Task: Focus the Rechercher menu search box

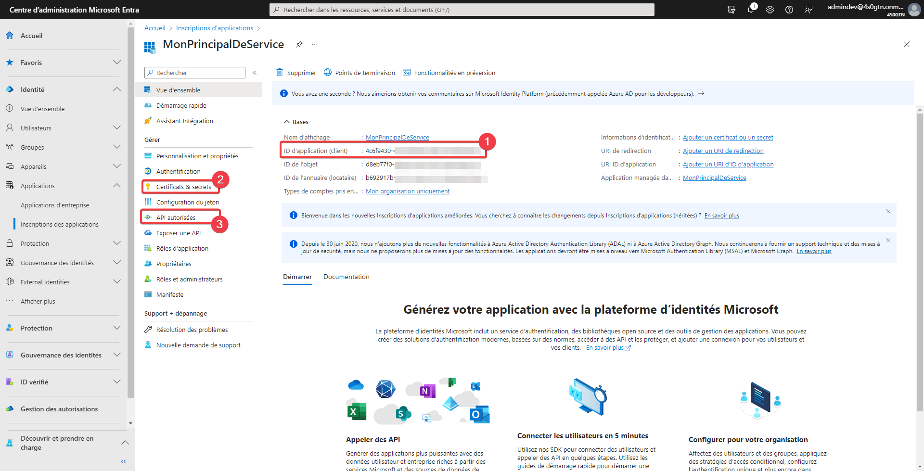Action: click(x=195, y=73)
